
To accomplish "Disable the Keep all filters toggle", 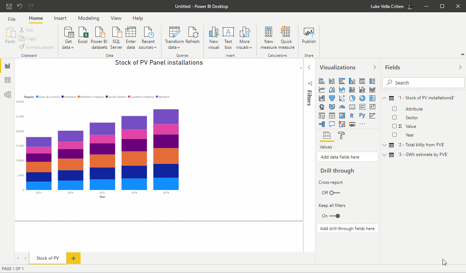I will [x=335, y=216].
